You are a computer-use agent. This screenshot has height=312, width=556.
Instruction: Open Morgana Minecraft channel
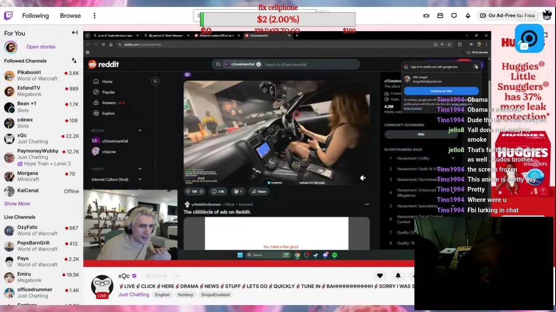tap(41, 176)
